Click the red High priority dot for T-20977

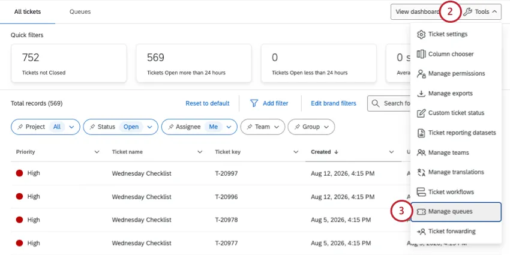pyautogui.click(x=20, y=243)
